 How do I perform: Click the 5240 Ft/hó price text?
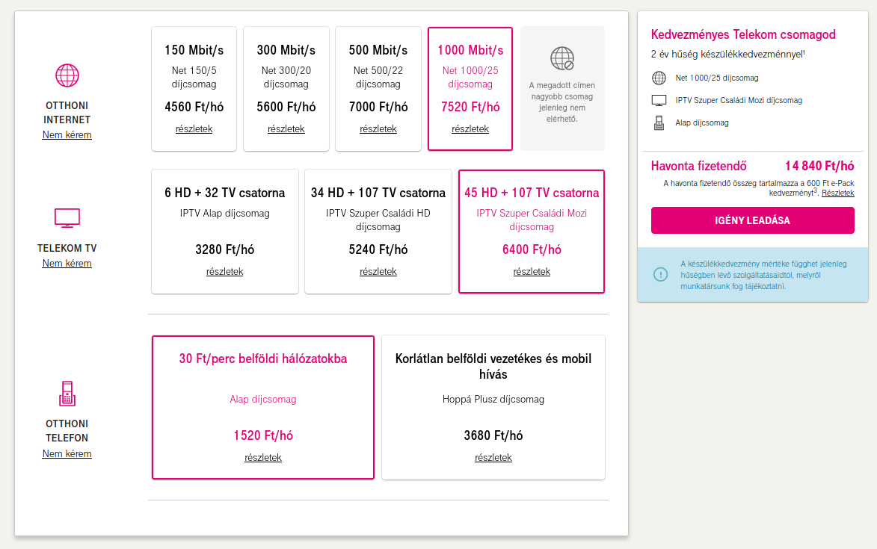(x=378, y=249)
